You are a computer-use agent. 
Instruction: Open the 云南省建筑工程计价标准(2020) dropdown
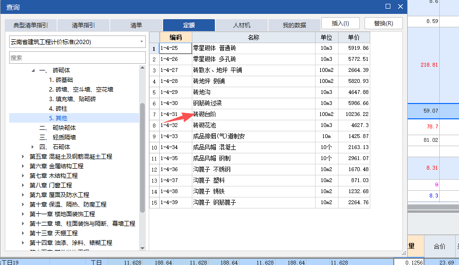pyautogui.click(x=77, y=42)
